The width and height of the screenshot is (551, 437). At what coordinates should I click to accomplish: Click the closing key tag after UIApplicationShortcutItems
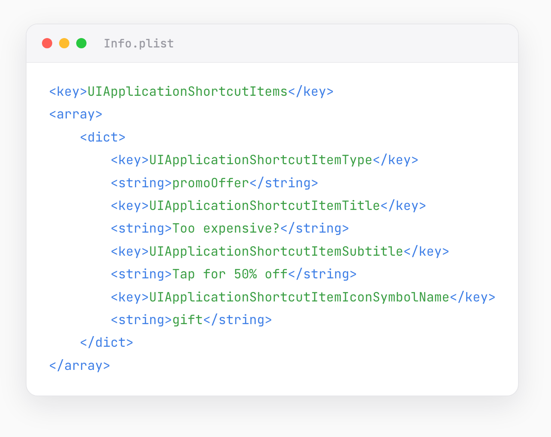coord(311,92)
